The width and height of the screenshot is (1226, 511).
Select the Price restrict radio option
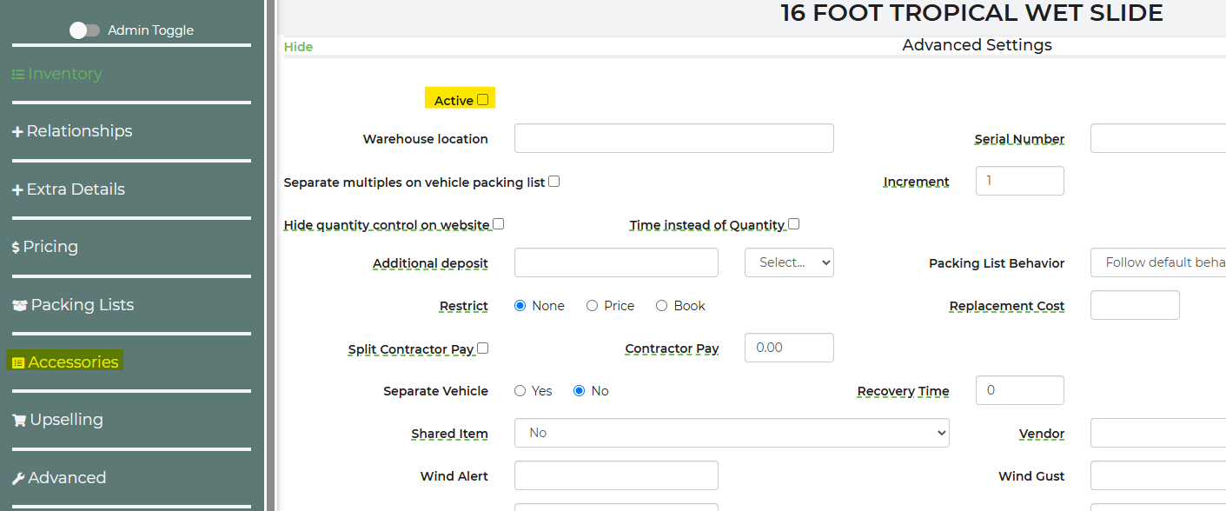pyautogui.click(x=592, y=306)
